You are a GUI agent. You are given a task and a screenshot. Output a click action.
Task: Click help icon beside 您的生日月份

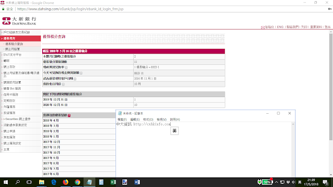pos(63,84)
